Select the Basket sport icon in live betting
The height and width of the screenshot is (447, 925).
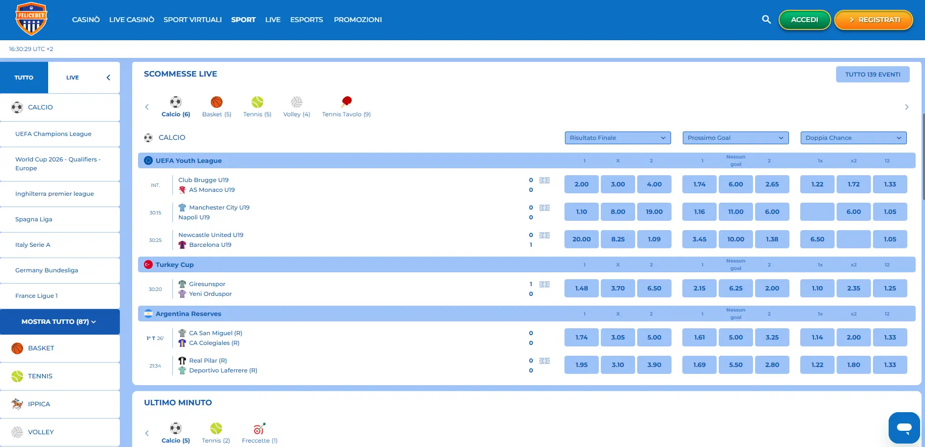[217, 102]
